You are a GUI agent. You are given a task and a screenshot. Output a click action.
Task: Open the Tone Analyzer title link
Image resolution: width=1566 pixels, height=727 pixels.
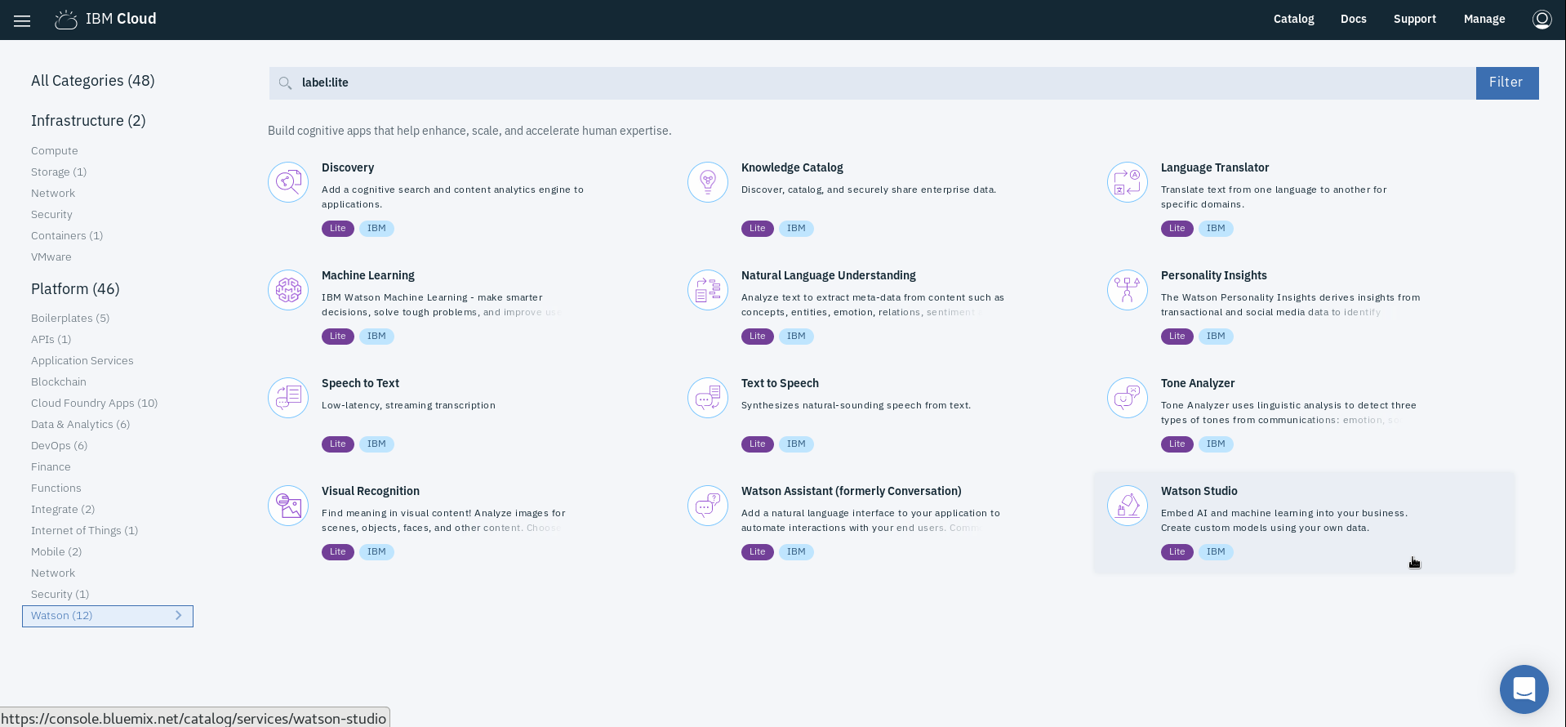click(x=1198, y=383)
